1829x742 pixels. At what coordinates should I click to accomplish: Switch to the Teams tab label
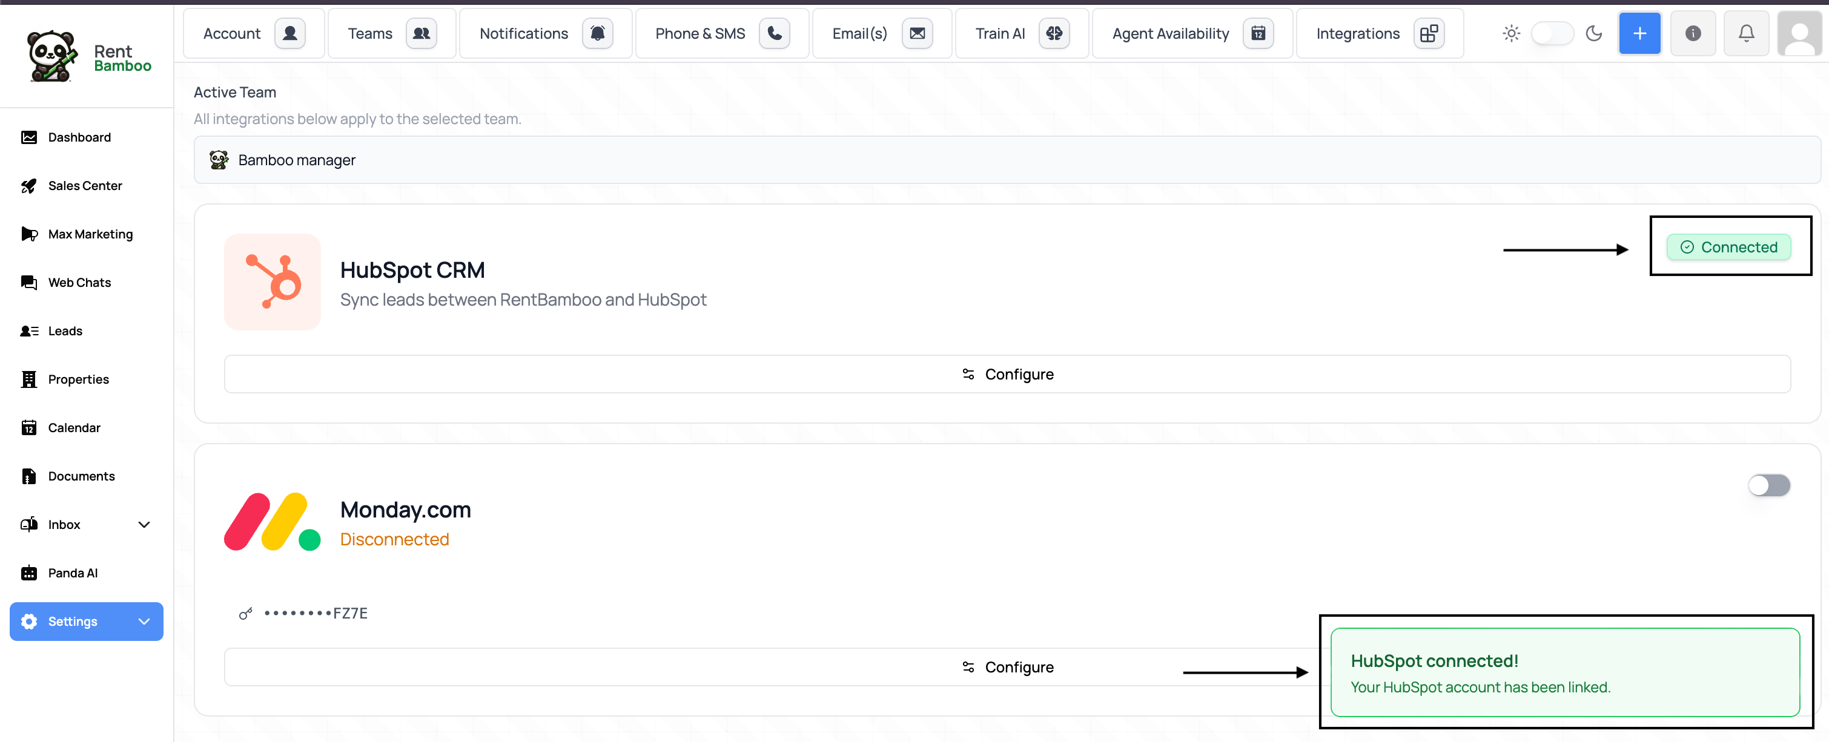coord(370,33)
